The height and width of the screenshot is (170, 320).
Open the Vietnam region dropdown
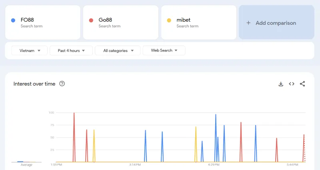pyautogui.click(x=29, y=51)
